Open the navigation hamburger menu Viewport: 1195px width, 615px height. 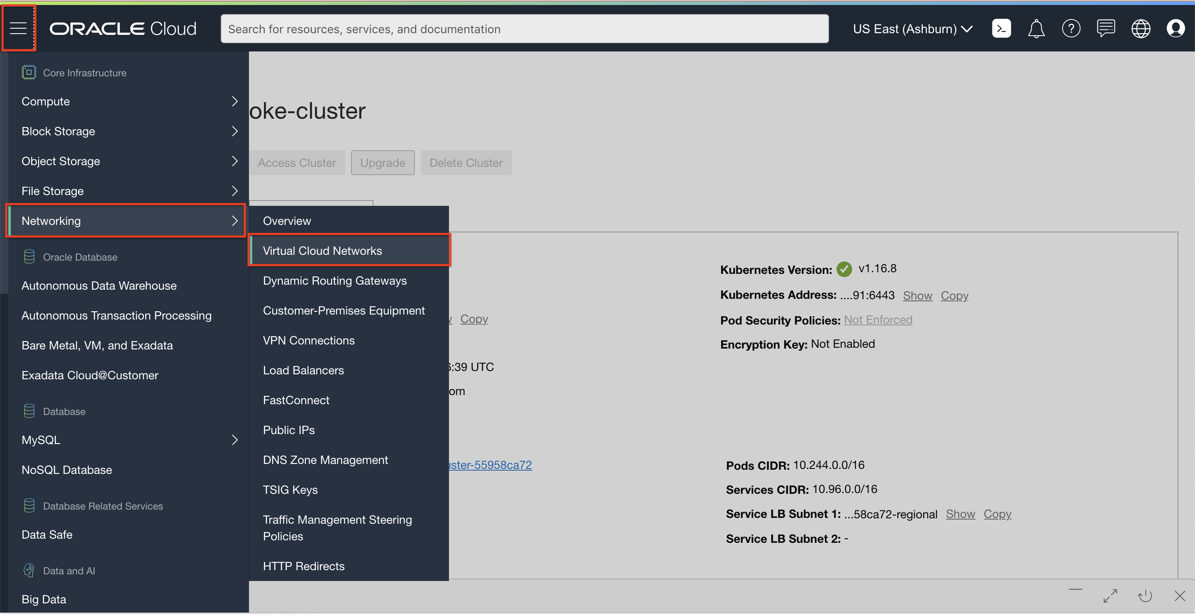(19, 28)
